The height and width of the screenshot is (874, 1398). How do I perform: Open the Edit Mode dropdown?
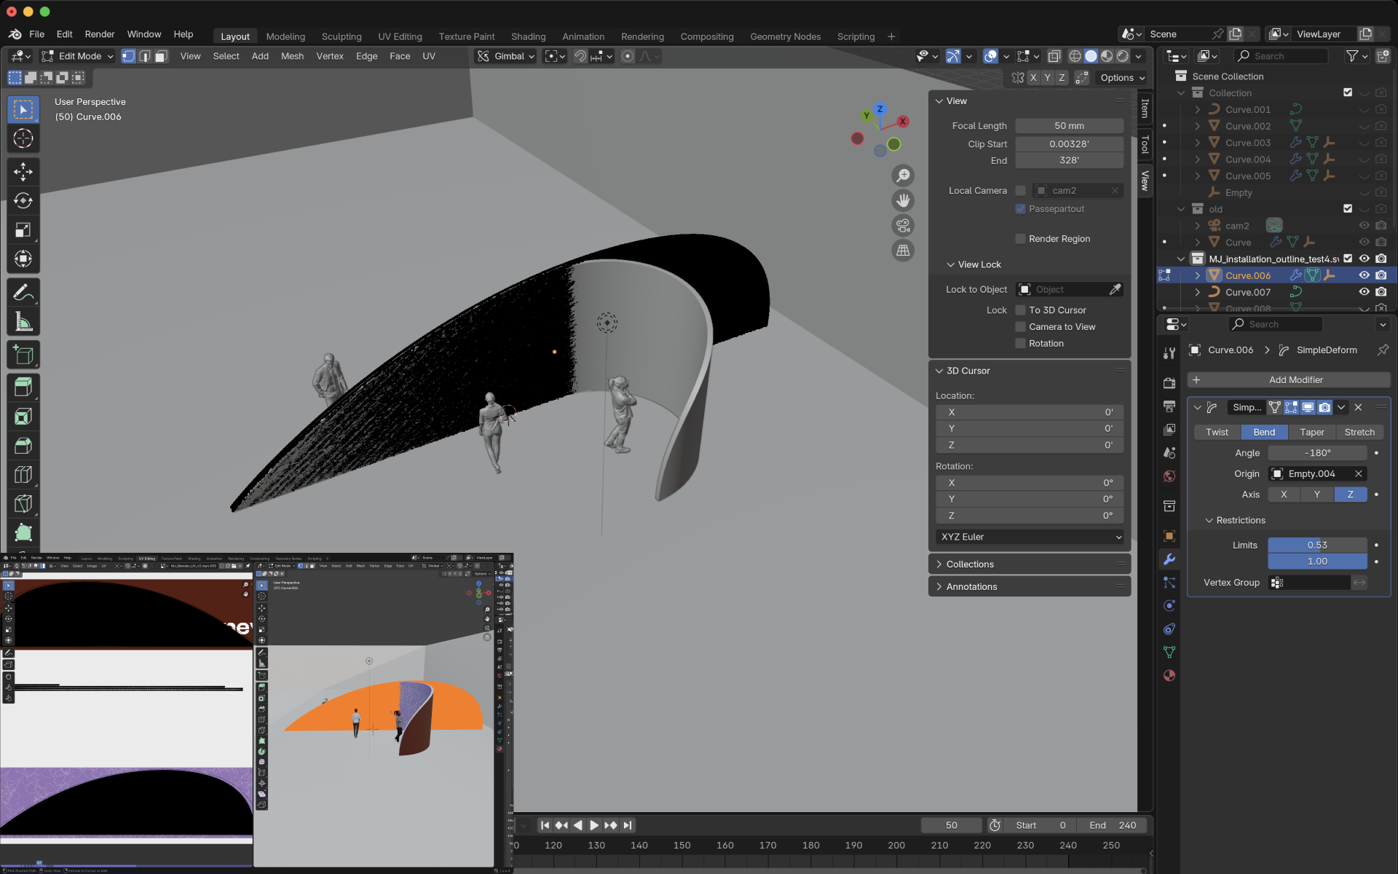pyautogui.click(x=78, y=56)
